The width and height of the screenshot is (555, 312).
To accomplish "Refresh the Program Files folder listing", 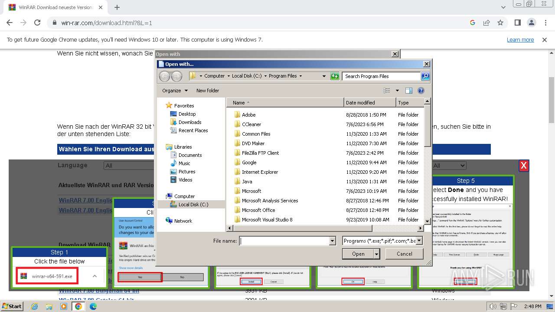I will click(334, 76).
